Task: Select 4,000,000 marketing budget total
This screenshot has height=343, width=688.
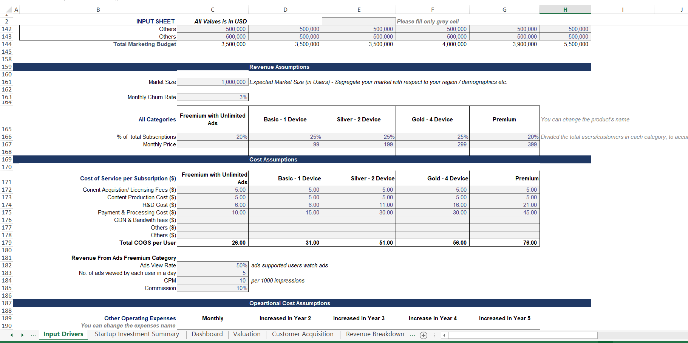Action: pyautogui.click(x=433, y=44)
